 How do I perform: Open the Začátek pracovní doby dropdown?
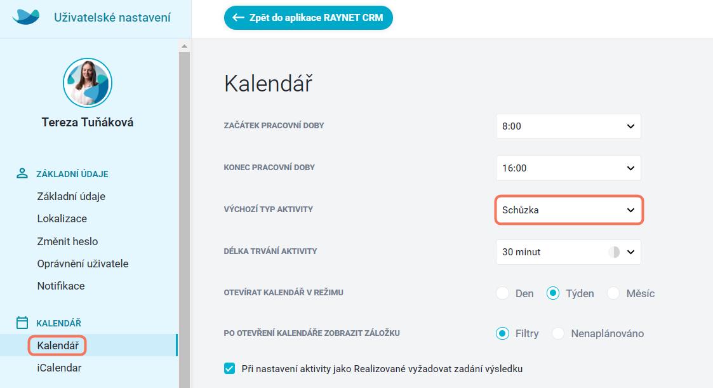click(568, 126)
